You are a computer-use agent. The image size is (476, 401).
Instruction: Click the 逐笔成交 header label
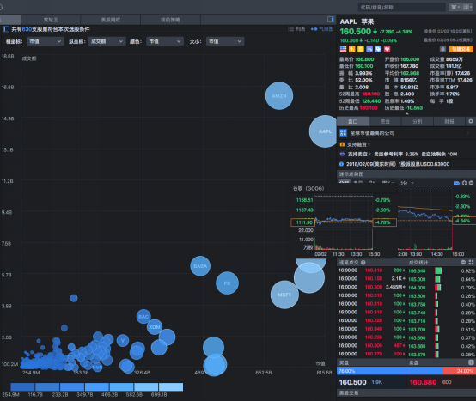[349, 263]
